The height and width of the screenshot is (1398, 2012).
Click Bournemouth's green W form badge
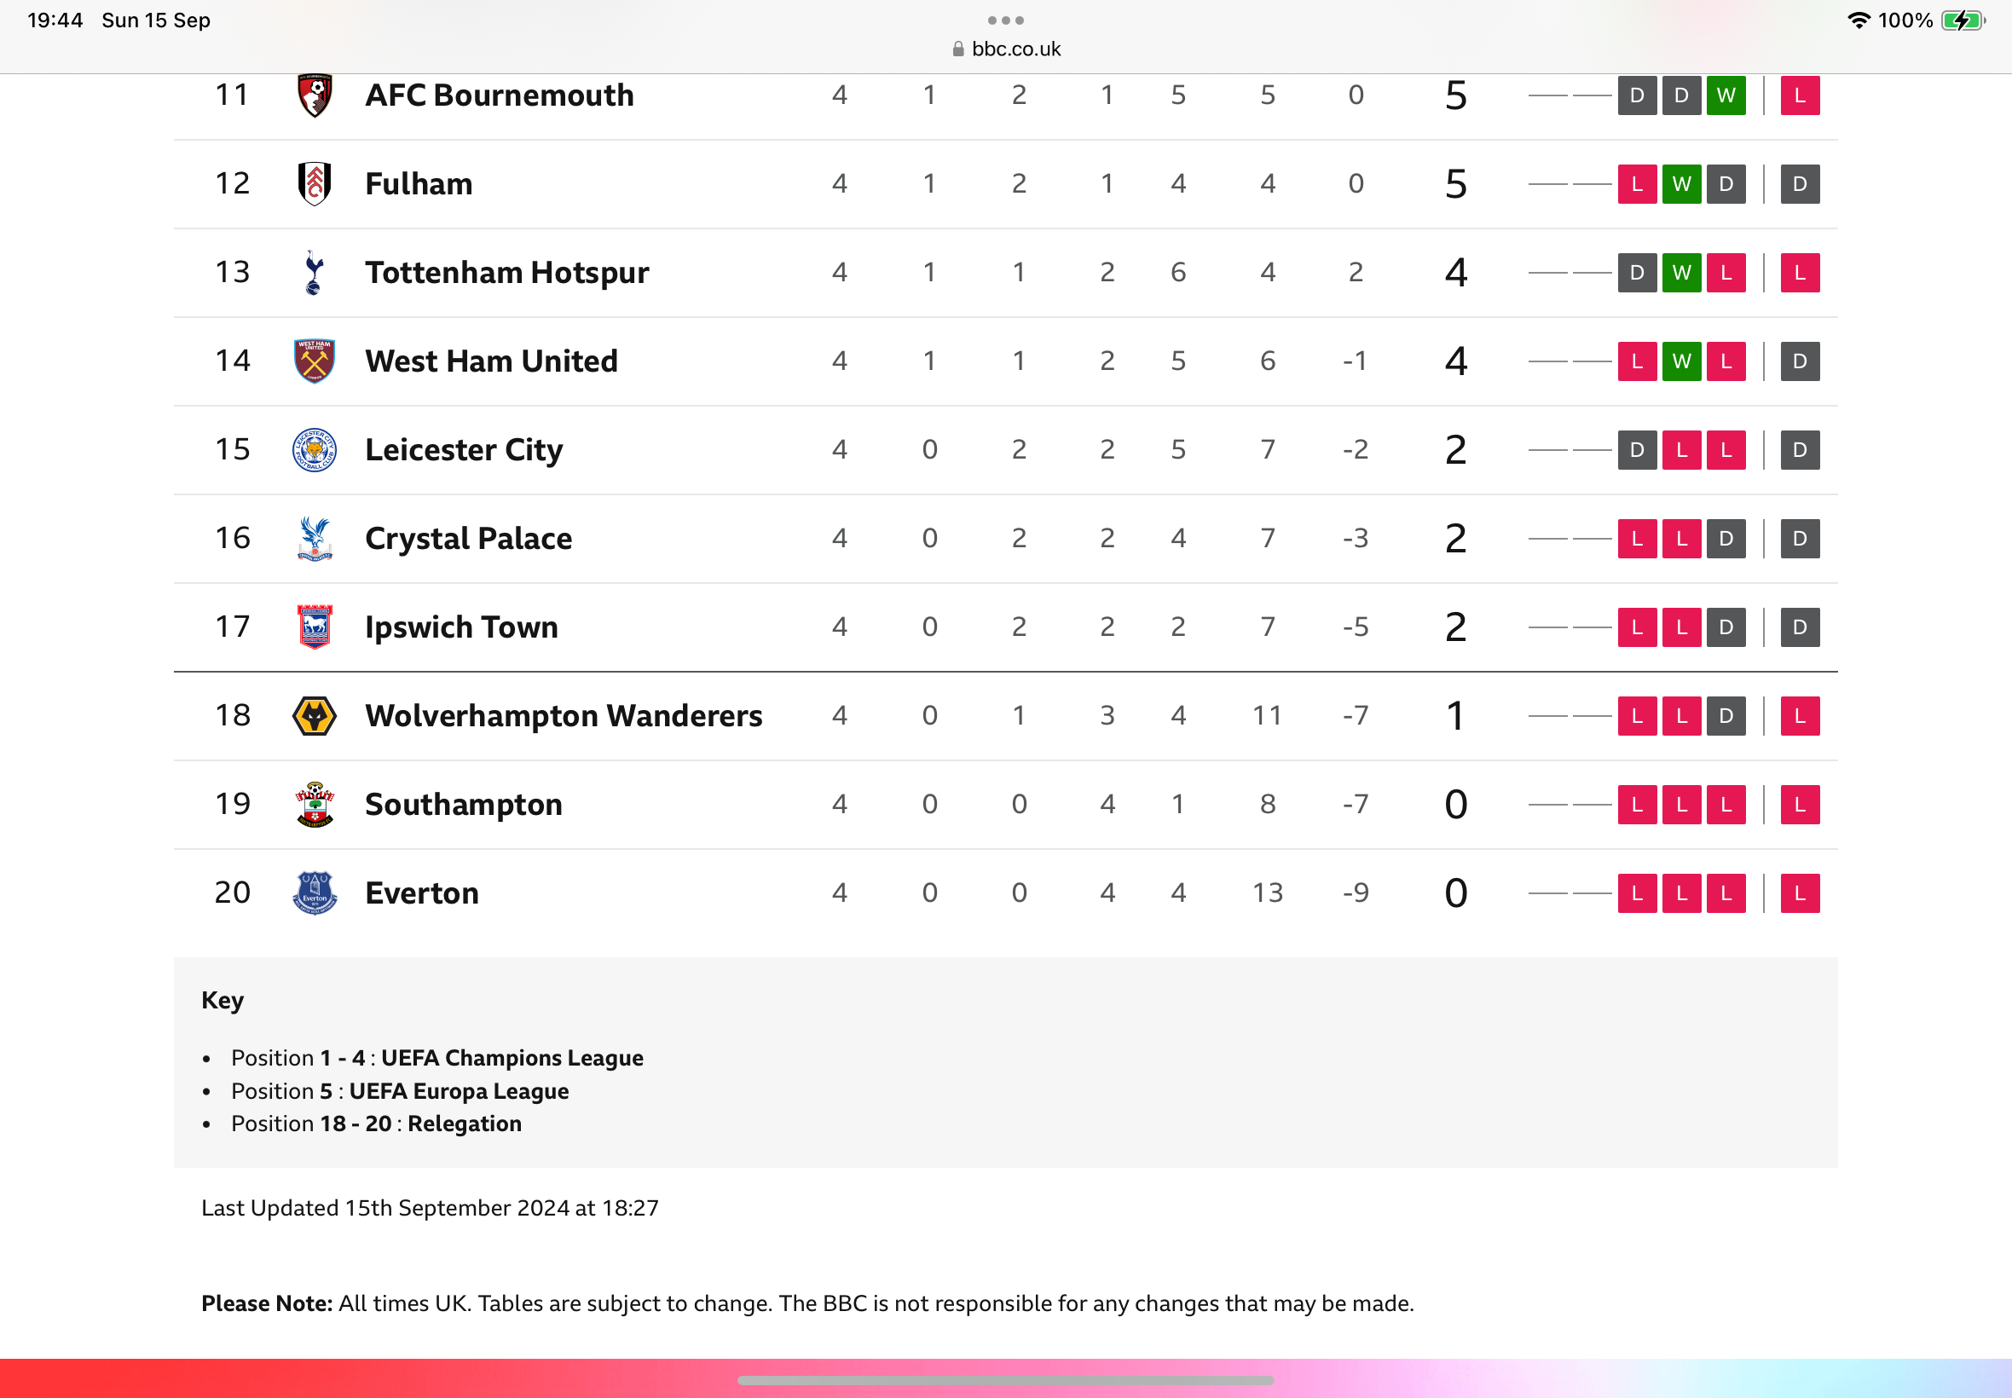pyautogui.click(x=1726, y=95)
